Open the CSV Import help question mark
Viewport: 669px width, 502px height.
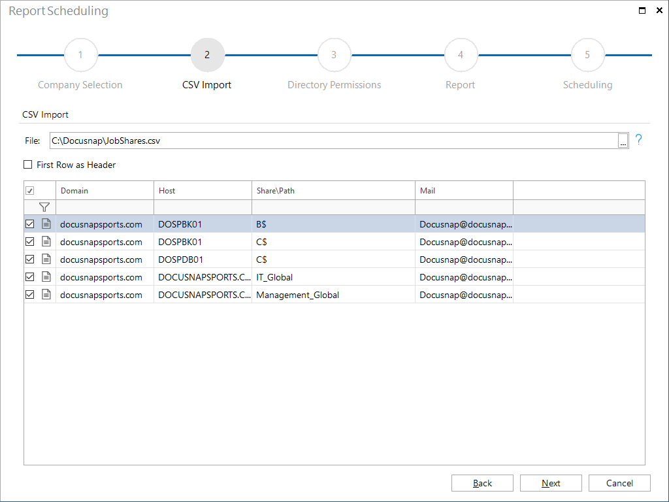click(638, 140)
